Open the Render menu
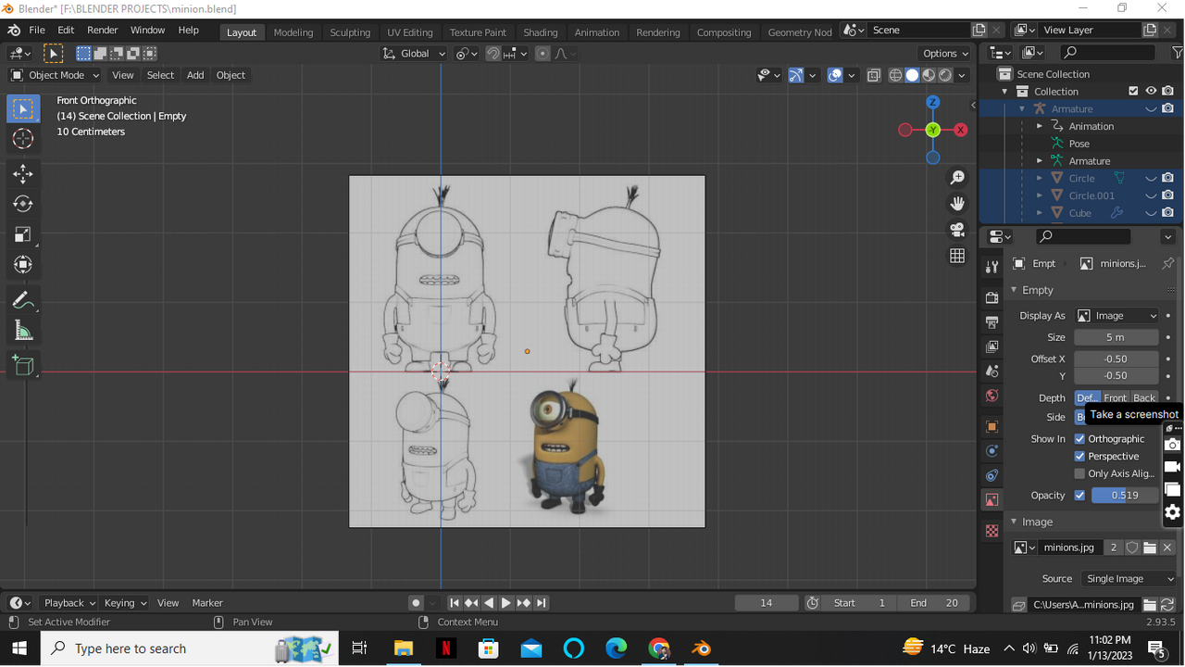Viewport: 1185px width, 667px height. click(x=102, y=31)
